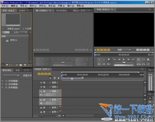Play In to Out in Program monitor

pos(109,64)
